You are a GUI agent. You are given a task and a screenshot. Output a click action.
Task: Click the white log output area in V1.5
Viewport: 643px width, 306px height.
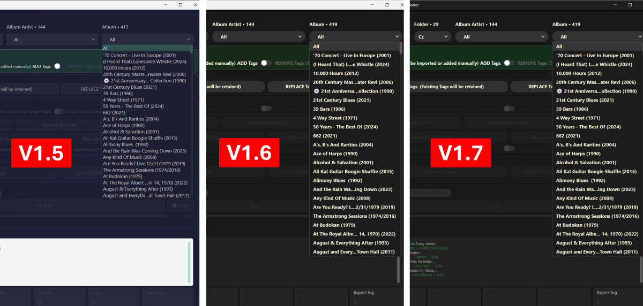point(96,263)
